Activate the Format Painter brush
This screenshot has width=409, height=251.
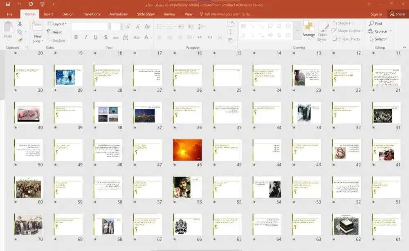[x=20, y=40]
